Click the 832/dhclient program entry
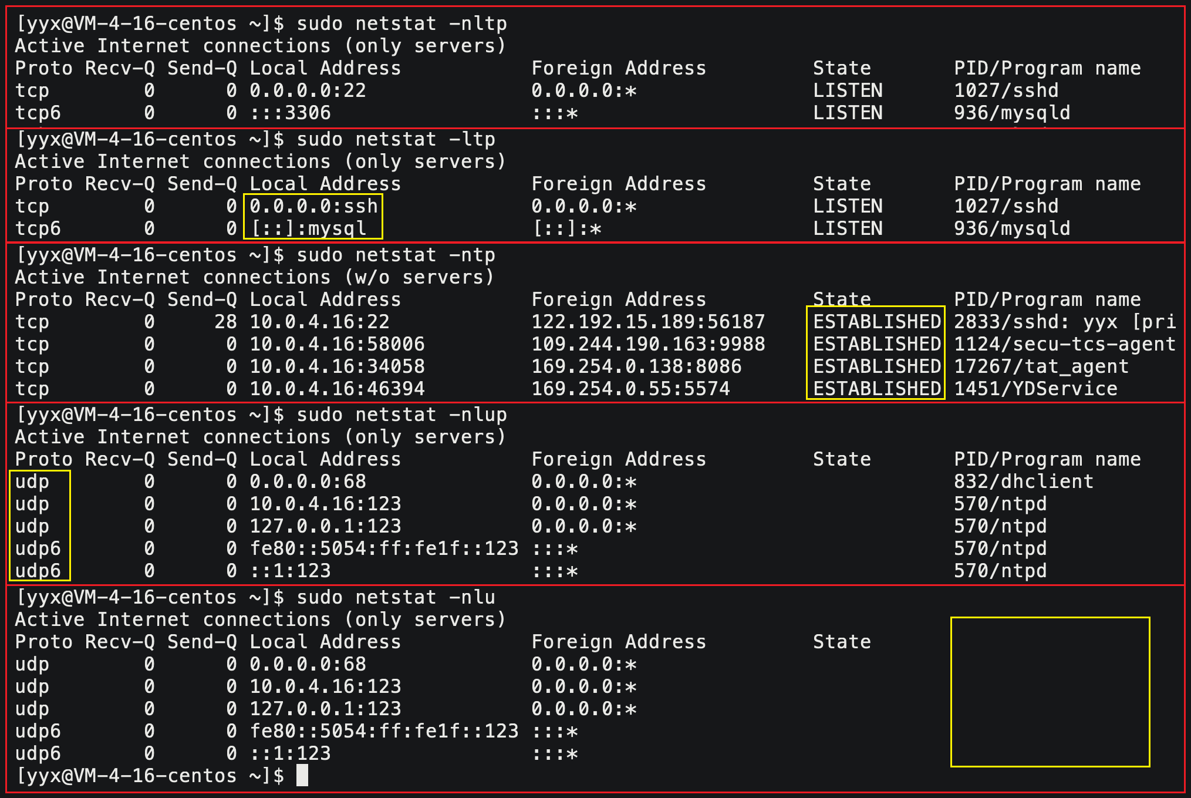Screen dimensions: 1191x798 (x=1023, y=482)
